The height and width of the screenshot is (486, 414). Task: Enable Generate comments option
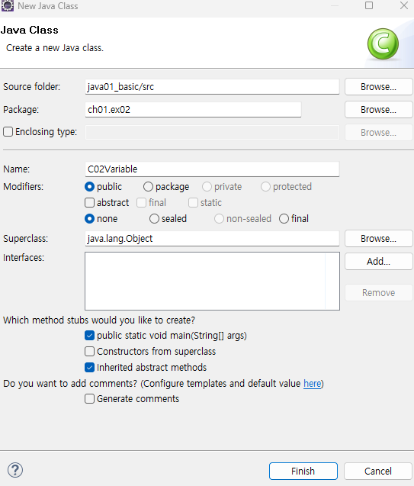pos(89,398)
